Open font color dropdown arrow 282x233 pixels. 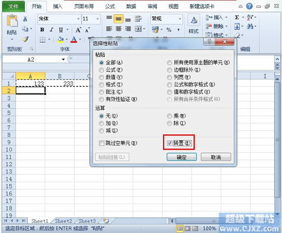[80, 40]
